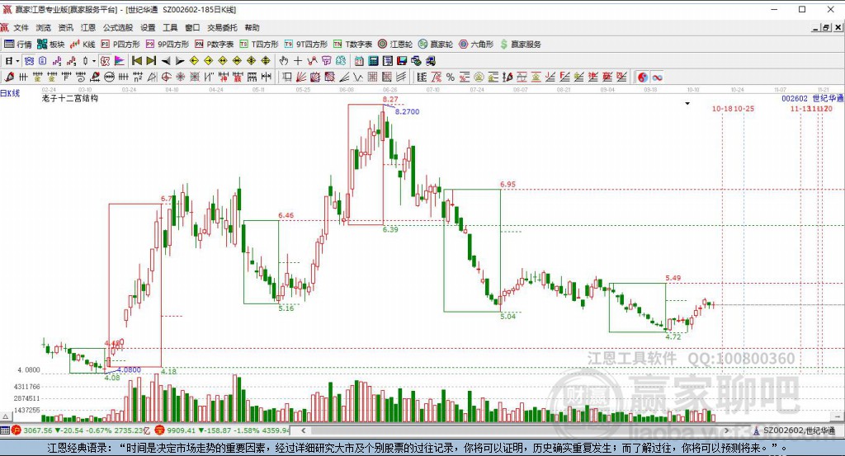Jump to first bar with skip-to-start icon
The image size is (845, 456).
pos(136,61)
